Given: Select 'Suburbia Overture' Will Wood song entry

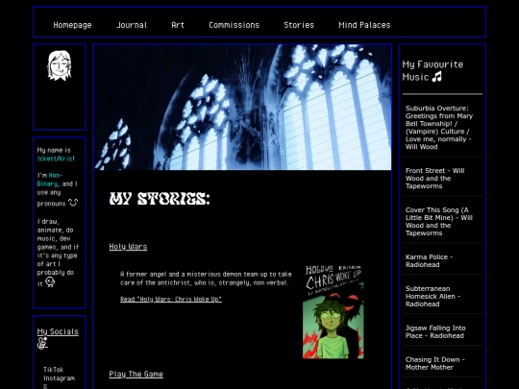Looking at the screenshot, I should pos(439,128).
